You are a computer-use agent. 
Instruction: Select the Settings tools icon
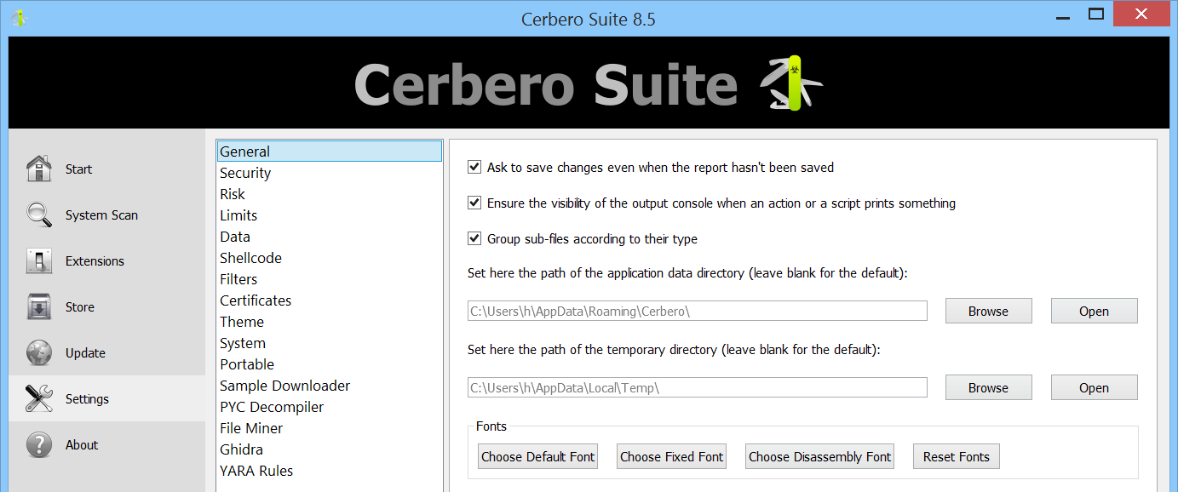pyautogui.click(x=39, y=398)
